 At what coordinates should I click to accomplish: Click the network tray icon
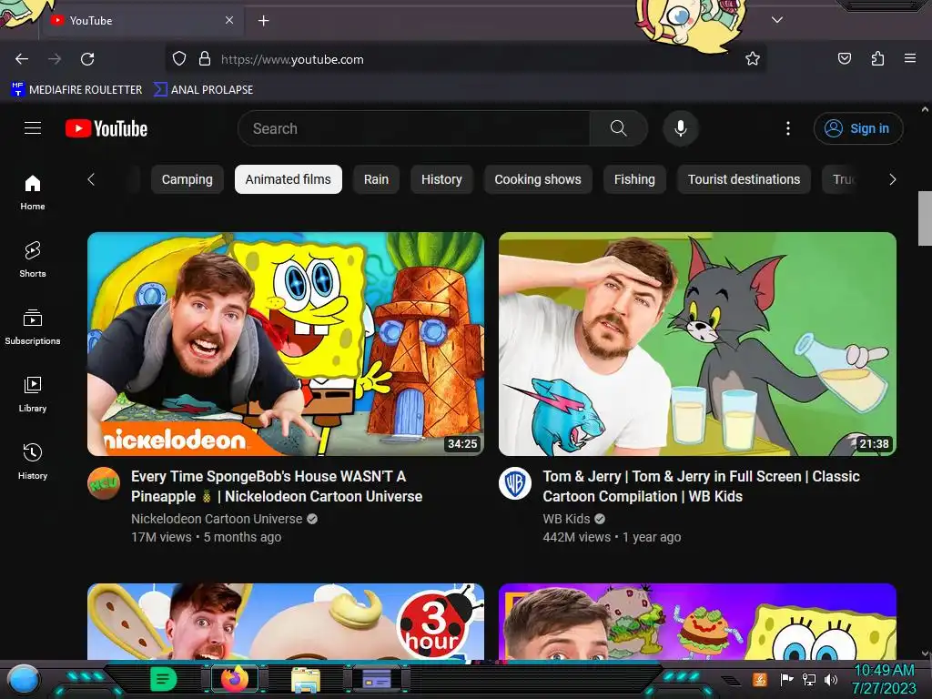pyautogui.click(x=809, y=679)
